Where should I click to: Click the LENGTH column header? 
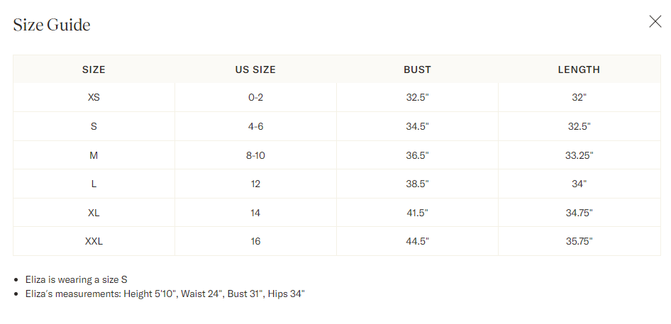pyautogui.click(x=579, y=69)
